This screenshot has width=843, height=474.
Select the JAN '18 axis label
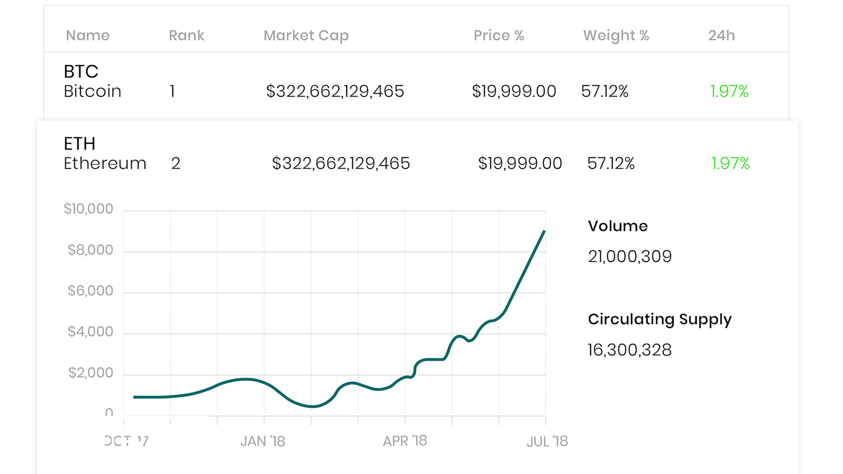(x=263, y=441)
